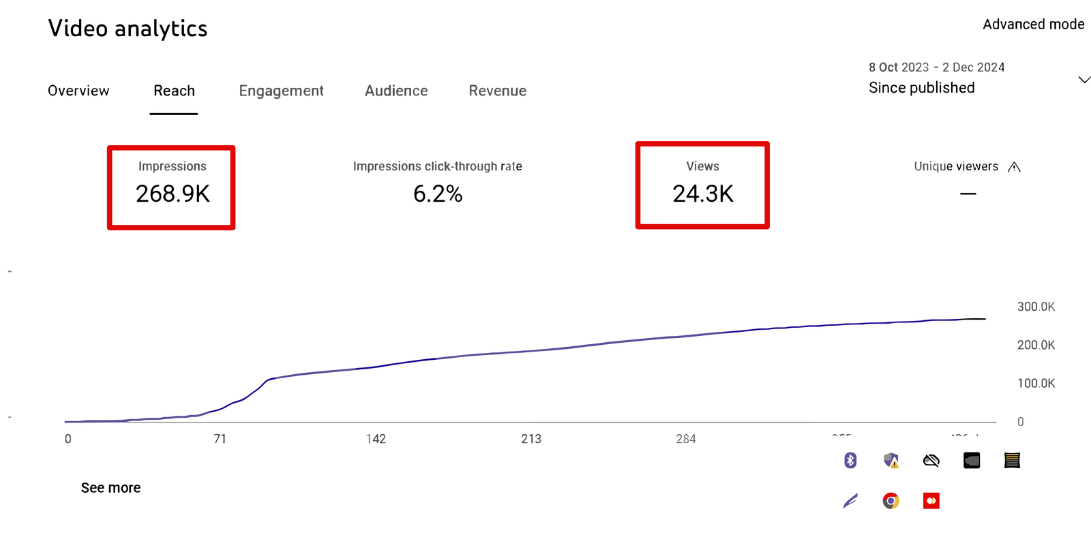Click the 100.0K y-axis label
The image size is (1091, 535).
click(x=1036, y=383)
